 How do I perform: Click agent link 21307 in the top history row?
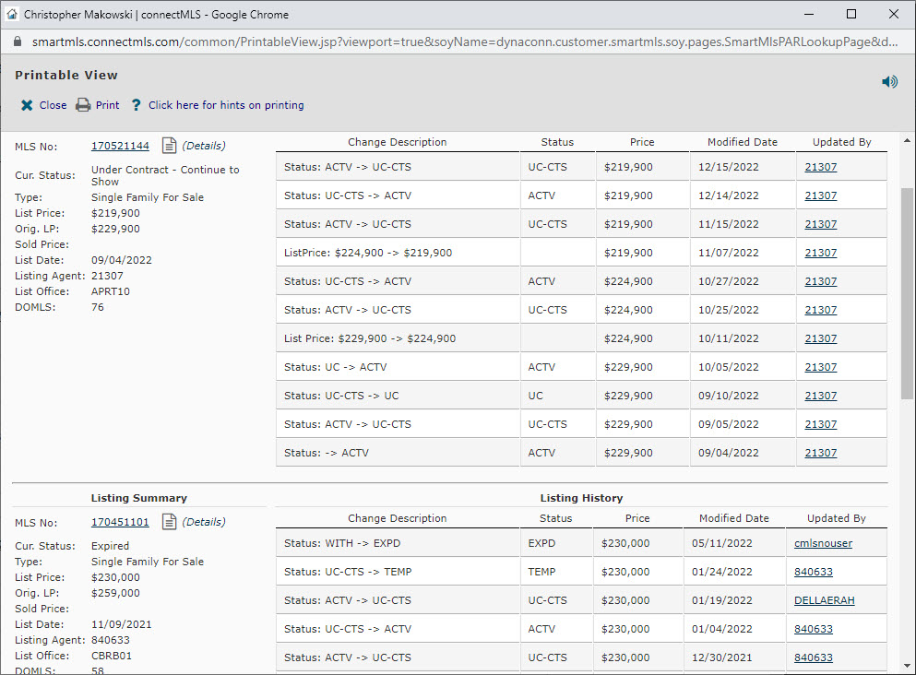tap(820, 166)
